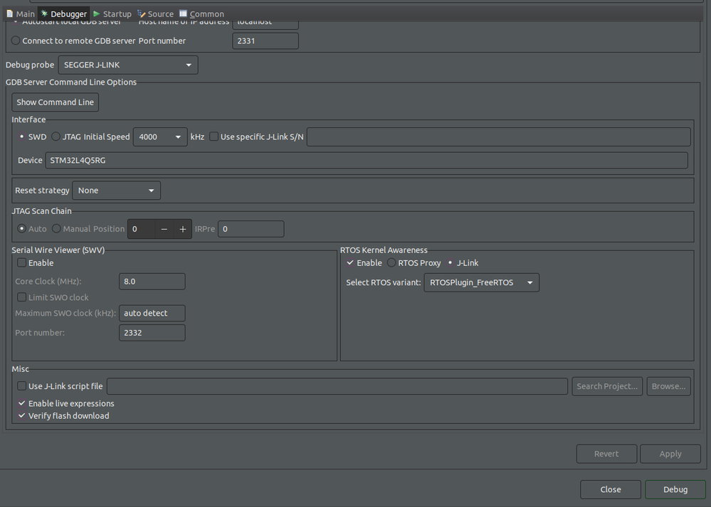
Task: Toggle Verify flash download checkbox
Action: coord(21,415)
